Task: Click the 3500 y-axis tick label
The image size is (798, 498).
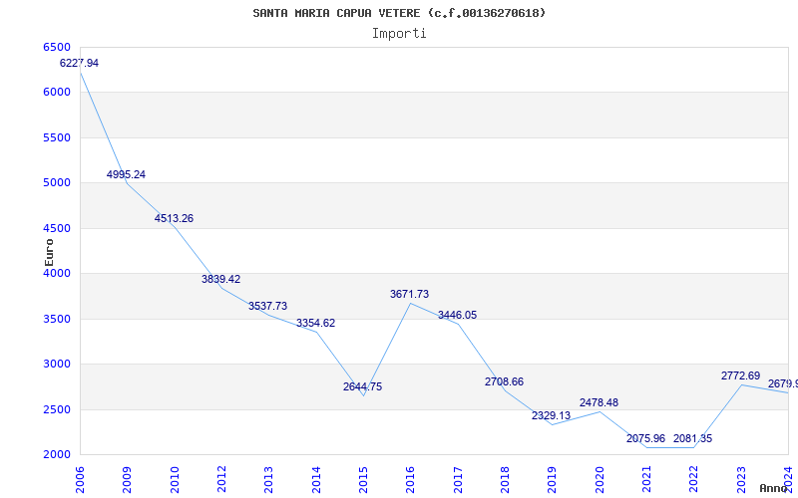Action: [x=57, y=319]
